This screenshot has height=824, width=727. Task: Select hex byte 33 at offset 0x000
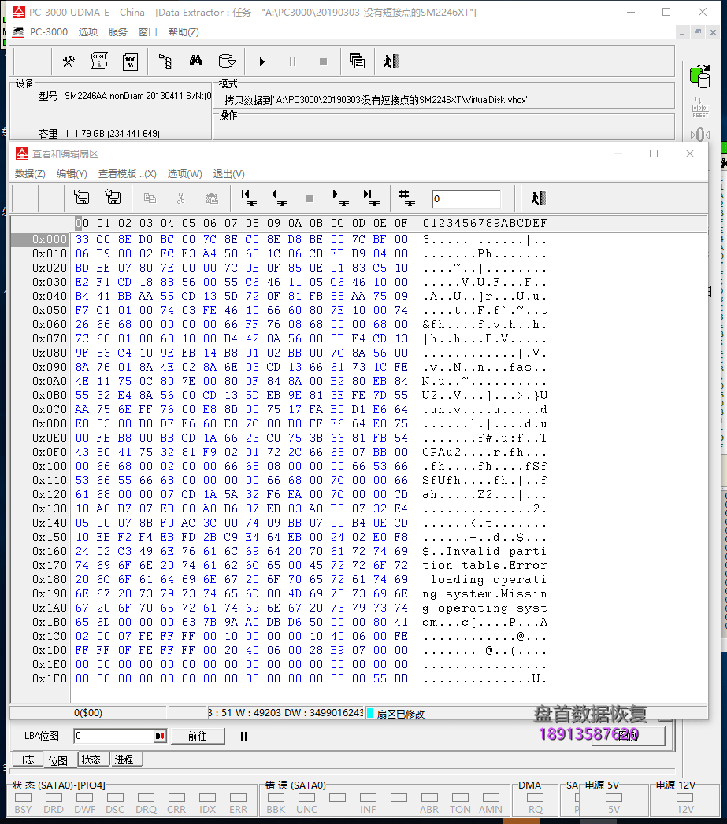click(82, 239)
